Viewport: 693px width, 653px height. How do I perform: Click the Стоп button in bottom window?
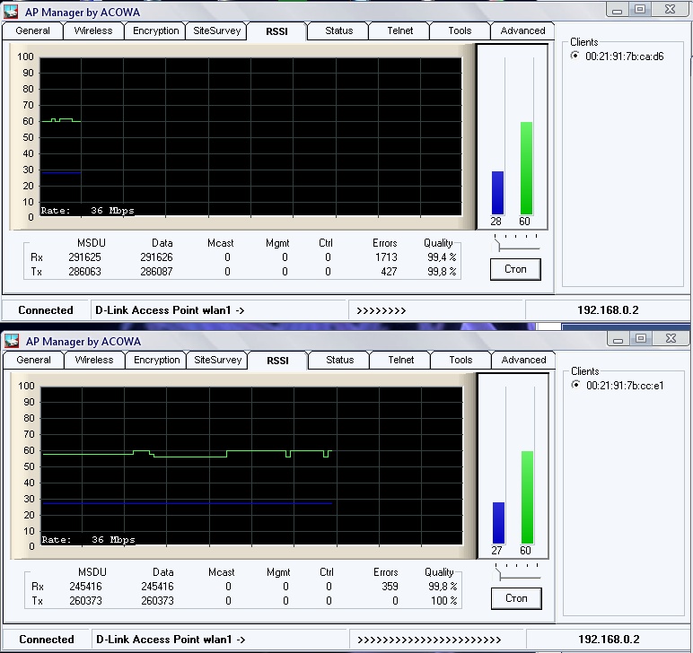click(516, 598)
